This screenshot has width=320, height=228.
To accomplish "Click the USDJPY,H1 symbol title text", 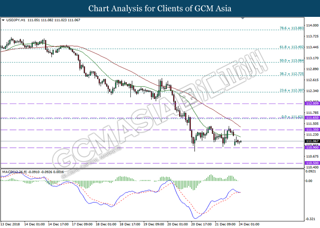I will [x=16, y=20].
